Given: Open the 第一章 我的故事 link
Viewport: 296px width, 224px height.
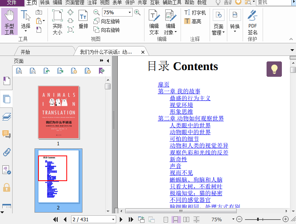Looking at the screenshot, I should point(179,91).
